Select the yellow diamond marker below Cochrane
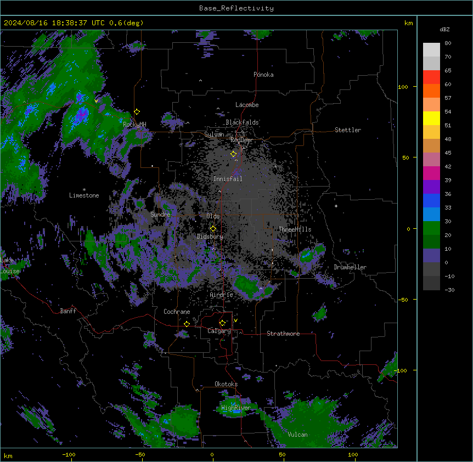The image size is (473, 462). tap(187, 324)
